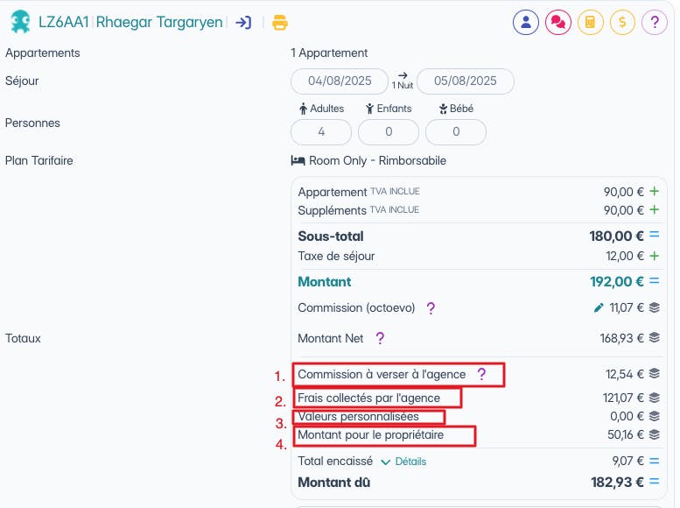Click layers icon for Montant pour le propriétaire
The width and height of the screenshot is (680, 508).
coord(655,435)
